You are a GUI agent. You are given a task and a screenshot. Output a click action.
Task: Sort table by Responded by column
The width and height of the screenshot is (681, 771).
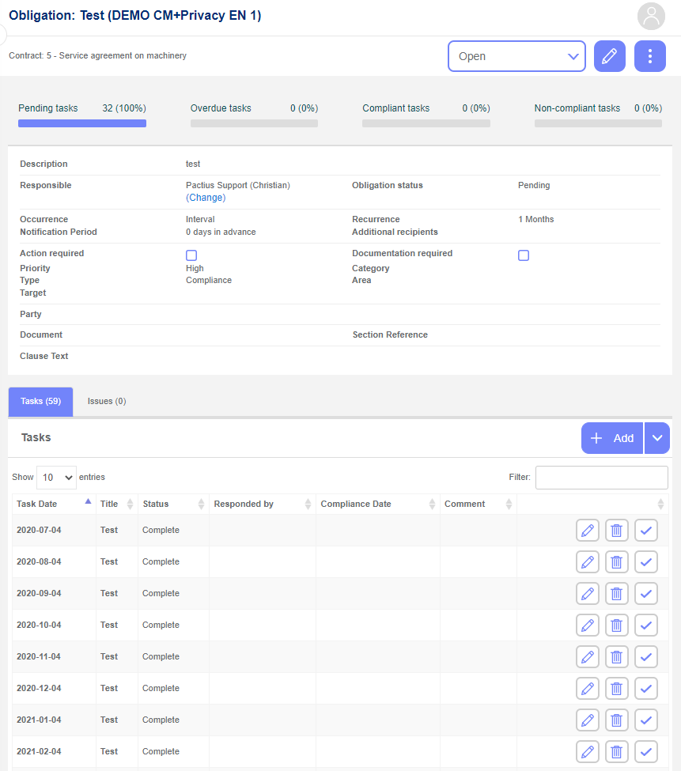pyautogui.click(x=263, y=504)
